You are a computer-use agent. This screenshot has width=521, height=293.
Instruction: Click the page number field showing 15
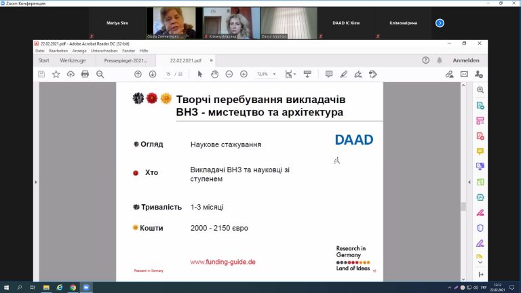pyautogui.click(x=168, y=74)
